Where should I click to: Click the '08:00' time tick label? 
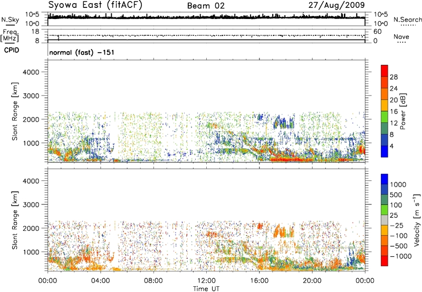tap(154, 281)
